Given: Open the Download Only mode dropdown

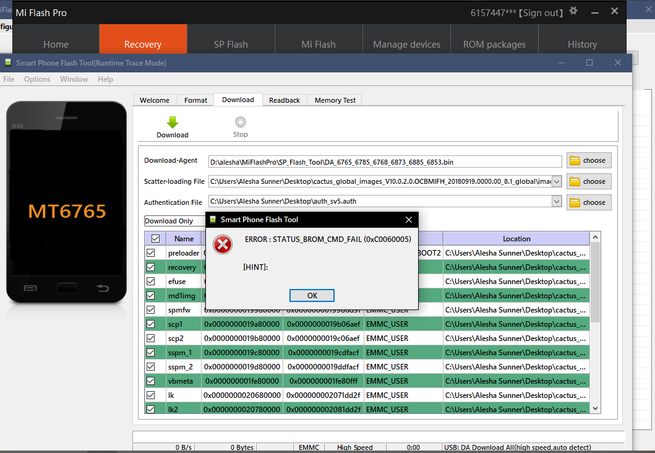Looking at the screenshot, I should [x=174, y=221].
